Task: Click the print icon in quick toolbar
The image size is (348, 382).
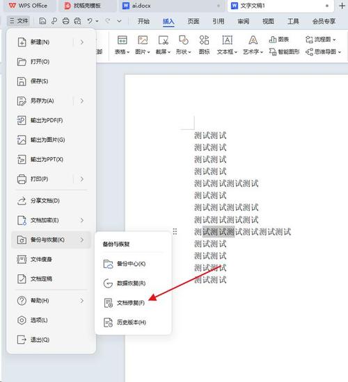Action: [65, 22]
